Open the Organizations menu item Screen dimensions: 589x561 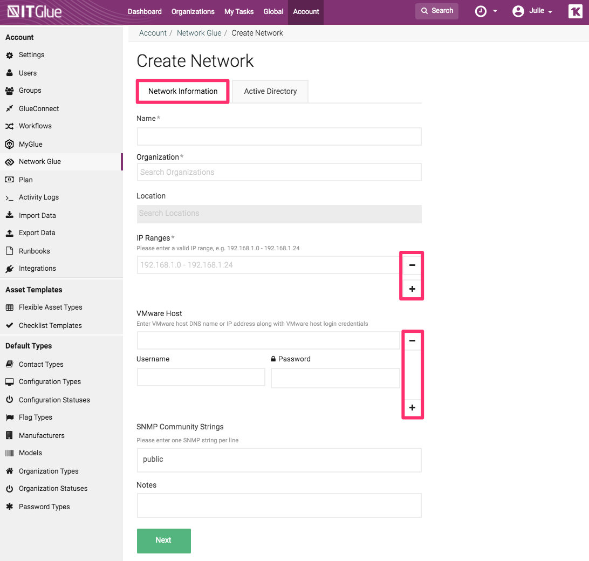(x=193, y=12)
